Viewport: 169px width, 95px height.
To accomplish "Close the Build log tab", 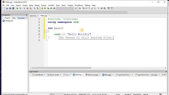I will pos(83,75).
